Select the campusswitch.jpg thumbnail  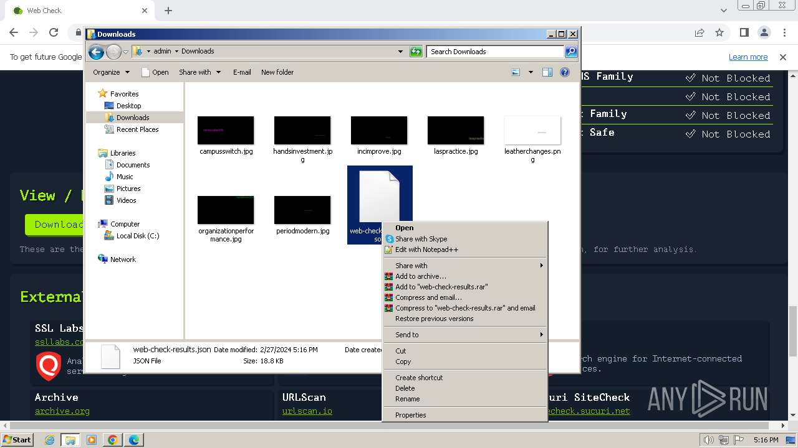[x=226, y=130]
